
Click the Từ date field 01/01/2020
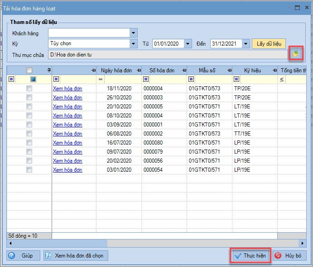tap(168, 44)
